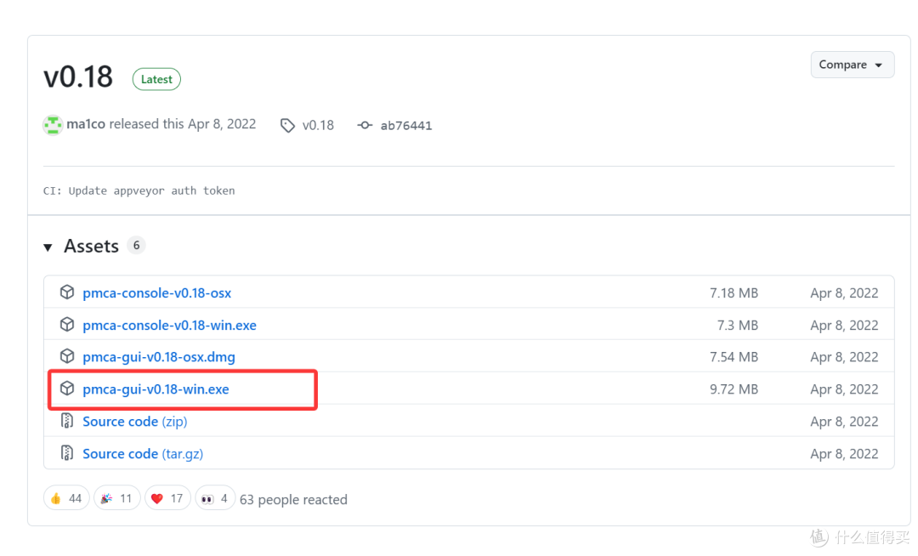Click package icon for pmca-console-v0.18-osx
This screenshot has height=556, width=918.
[67, 292]
